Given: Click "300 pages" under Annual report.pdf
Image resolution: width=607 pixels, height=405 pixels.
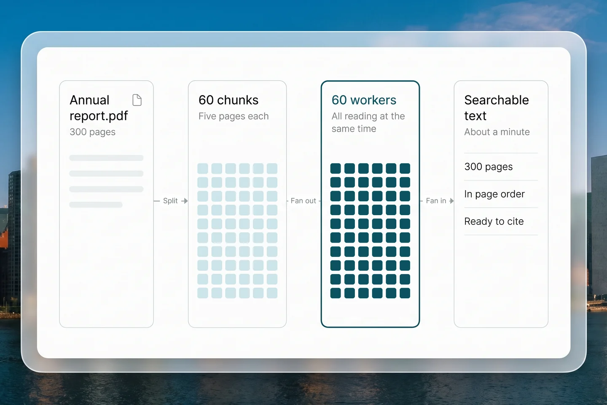Looking at the screenshot, I should pos(92,132).
